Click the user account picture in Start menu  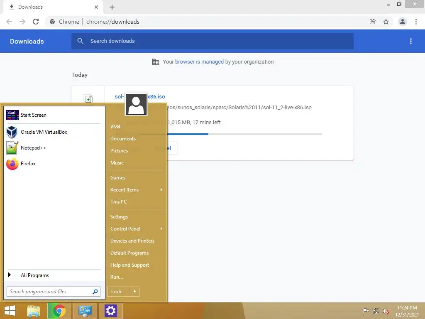[136, 104]
